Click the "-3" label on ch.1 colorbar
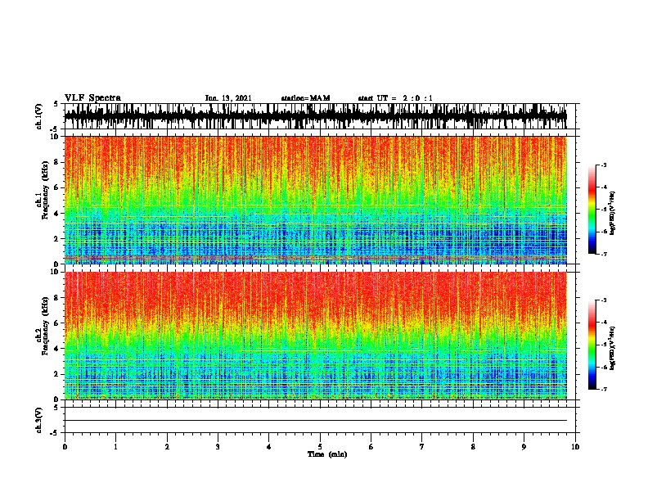The image size is (648, 501). pos(604,165)
